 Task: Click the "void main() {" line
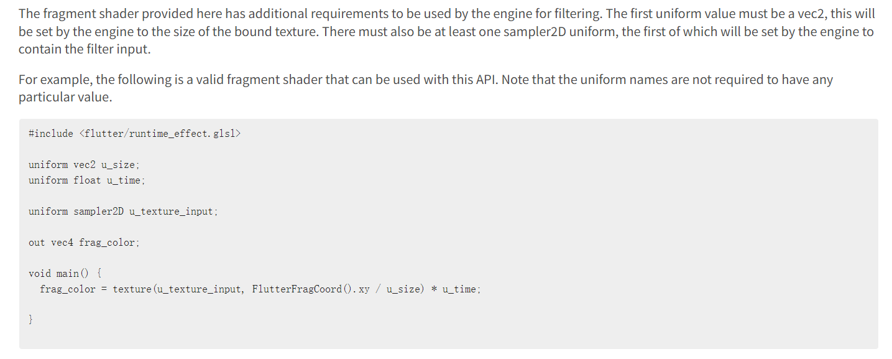click(x=65, y=273)
